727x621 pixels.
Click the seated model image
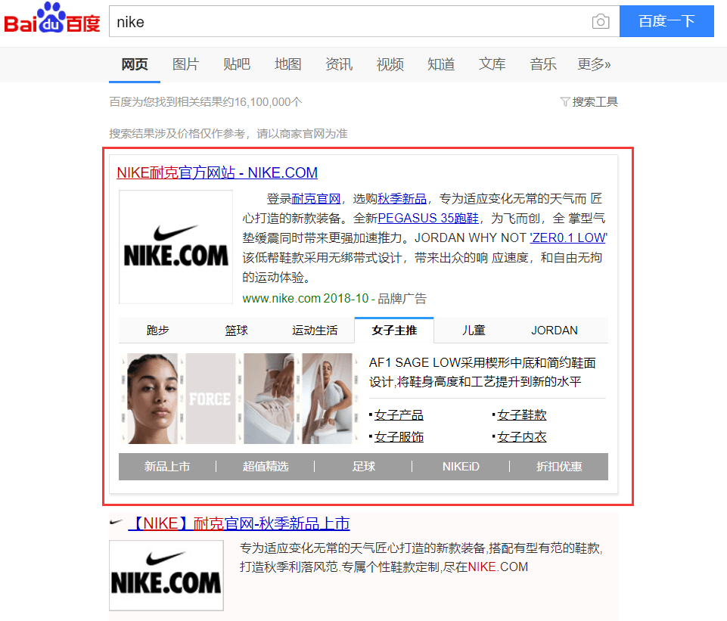pos(328,399)
